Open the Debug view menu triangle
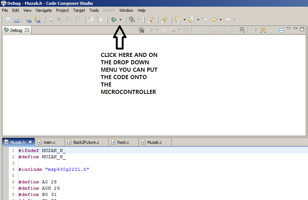 [x=288, y=28]
